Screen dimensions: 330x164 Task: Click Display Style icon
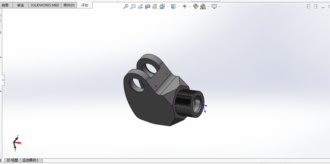[x=173, y=6]
